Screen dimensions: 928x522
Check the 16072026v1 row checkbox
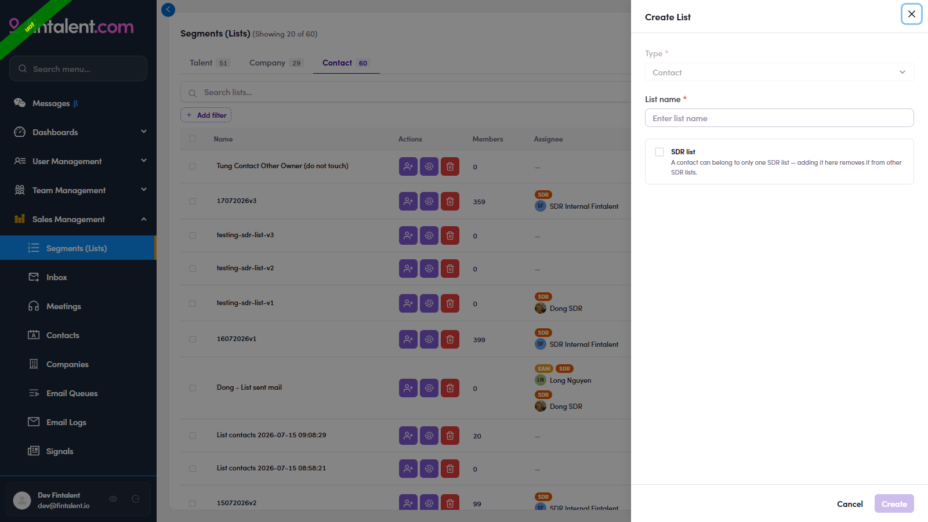193,339
